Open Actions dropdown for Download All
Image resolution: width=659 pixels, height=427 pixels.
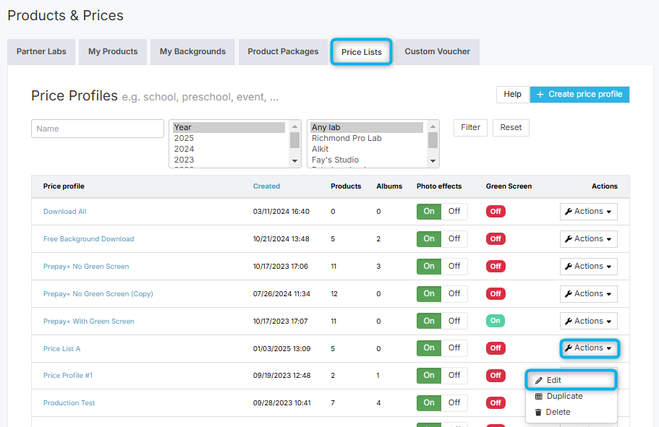588,211
